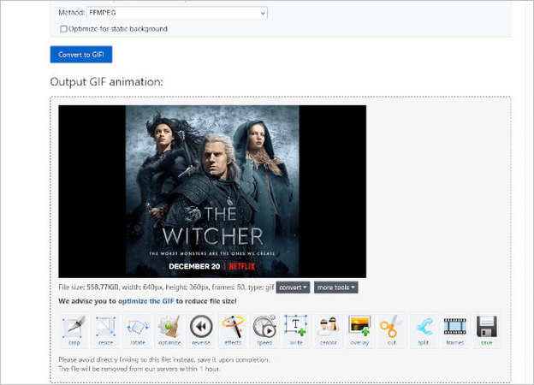Select the crop tool icon
This screenshot has height=385, width=534.
click(74, 329)
